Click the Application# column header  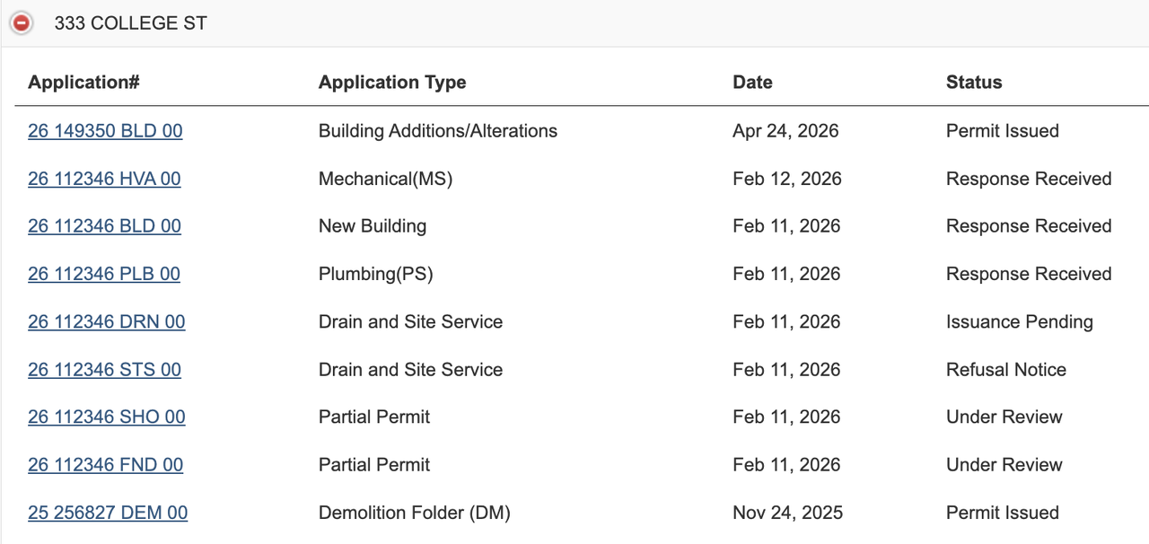[83, 83]
